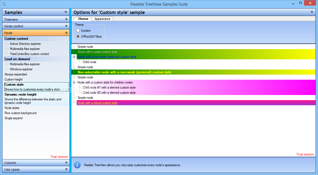Select Node with a weak custom style
The image size is (318, 175).
coord(97,52)
